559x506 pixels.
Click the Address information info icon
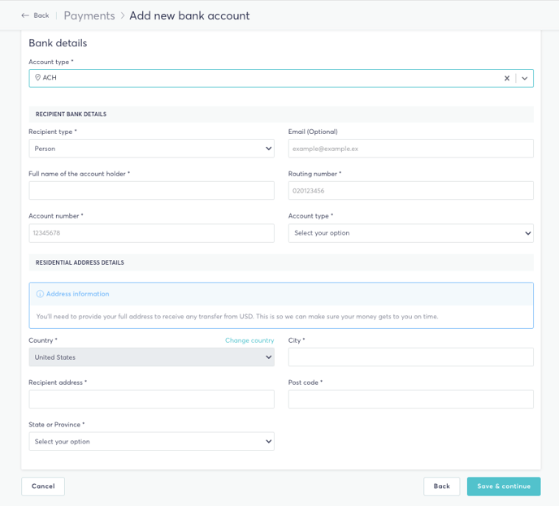(x=40, y=294)
